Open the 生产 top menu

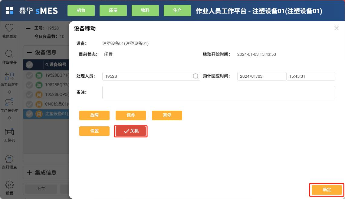pos(177,11)
